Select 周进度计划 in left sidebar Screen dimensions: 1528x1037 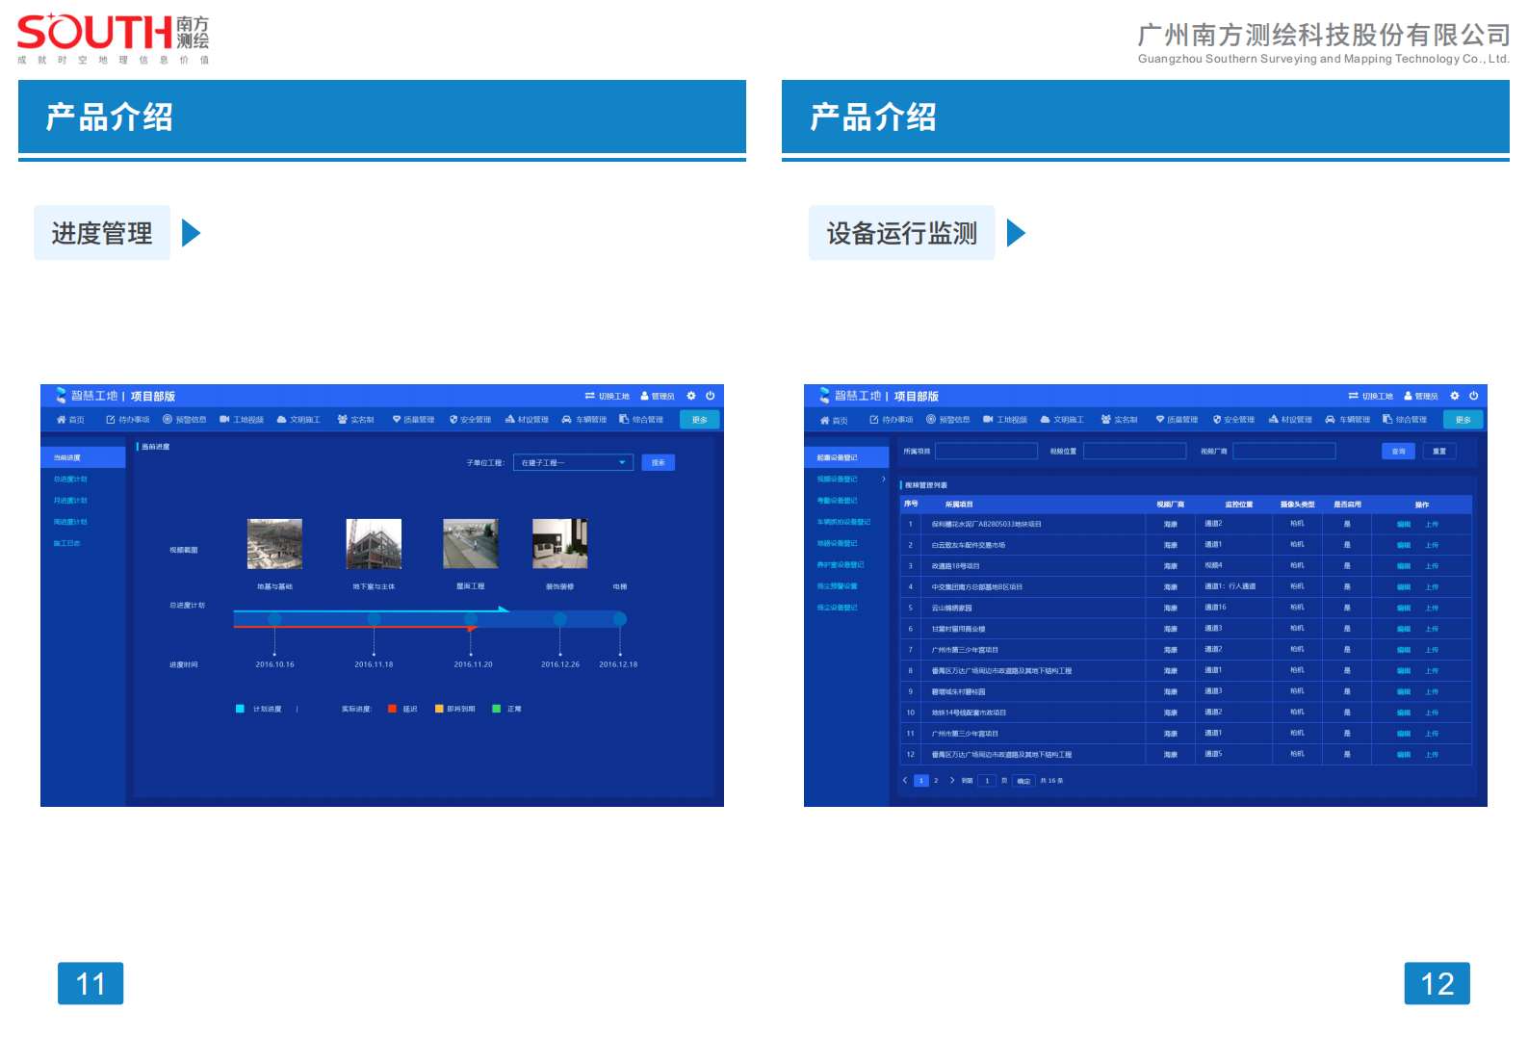point(70,522)
